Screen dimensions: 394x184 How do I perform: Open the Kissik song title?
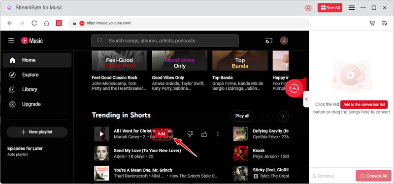pos(259,151)
